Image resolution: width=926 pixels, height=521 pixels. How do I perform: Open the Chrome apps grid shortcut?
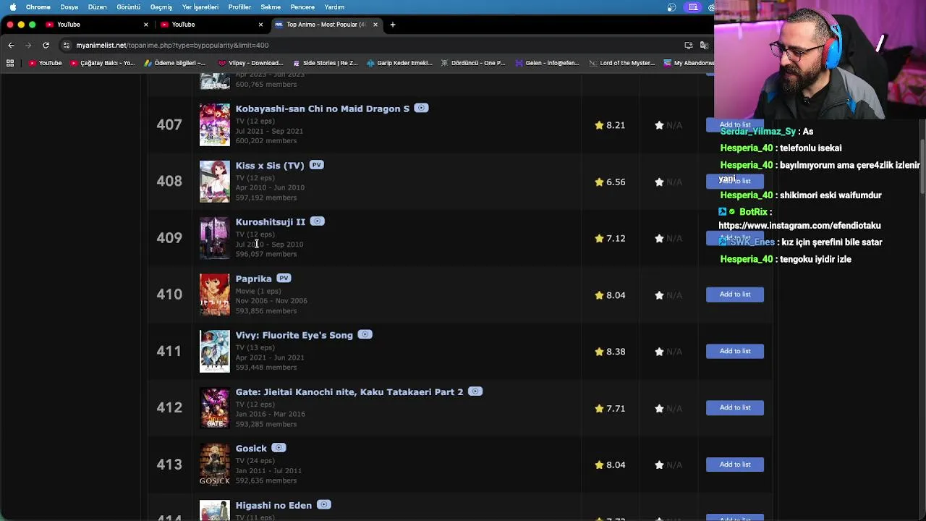10,63
